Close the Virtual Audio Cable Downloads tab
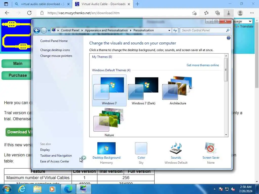259x194 pixels. point(129,4)
